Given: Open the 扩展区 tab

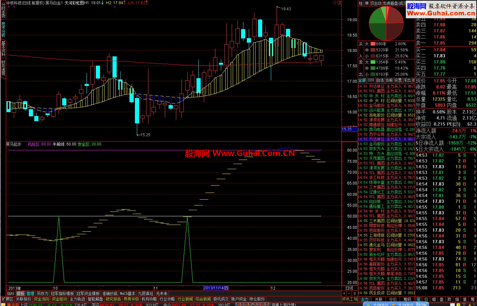Looking at the screenshot, I should pos(8,299).
